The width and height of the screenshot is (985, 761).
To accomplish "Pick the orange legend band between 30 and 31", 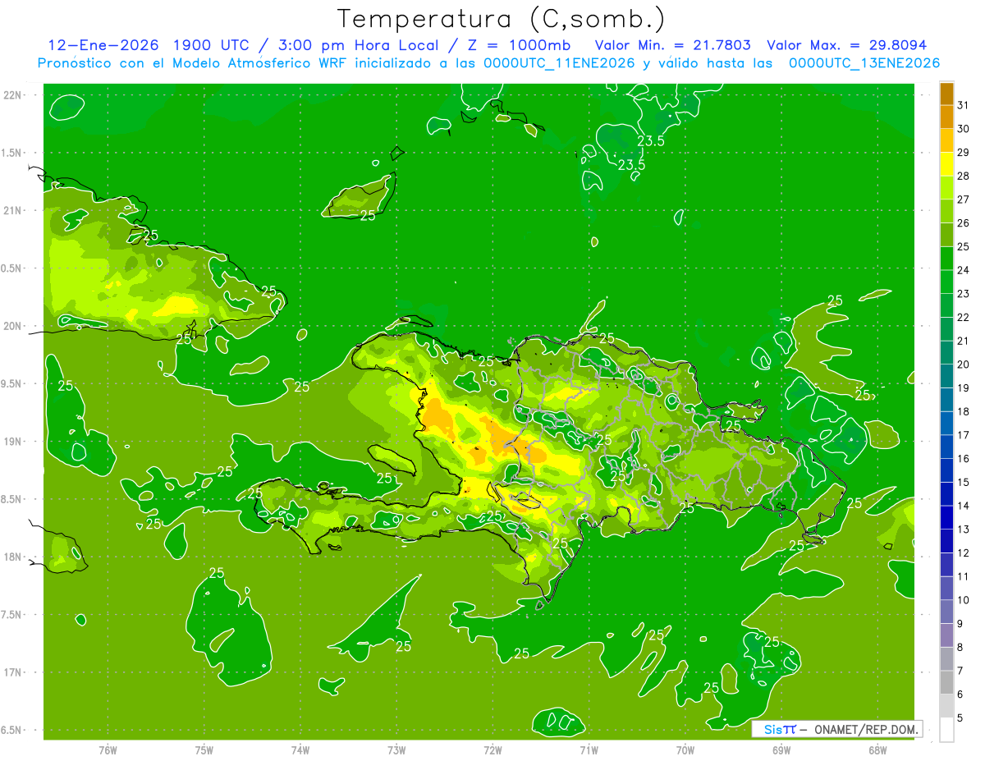I will point(946,117).
